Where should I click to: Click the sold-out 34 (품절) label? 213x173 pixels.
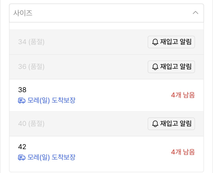(31, 42)
